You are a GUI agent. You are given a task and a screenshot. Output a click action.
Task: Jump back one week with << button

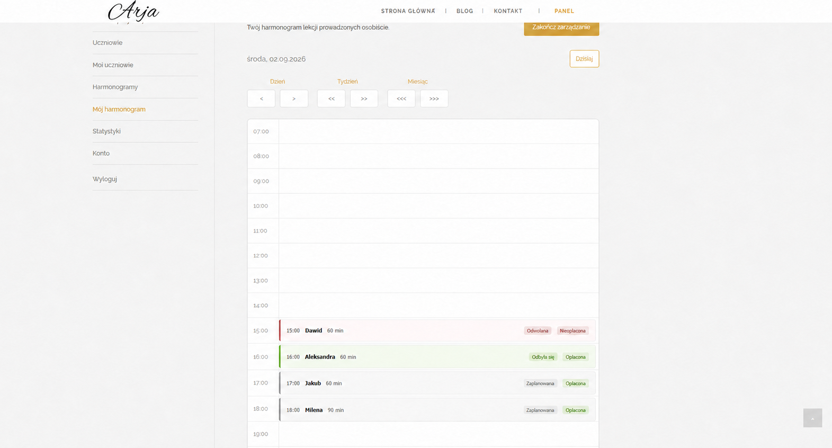click(x=331, y=98)
